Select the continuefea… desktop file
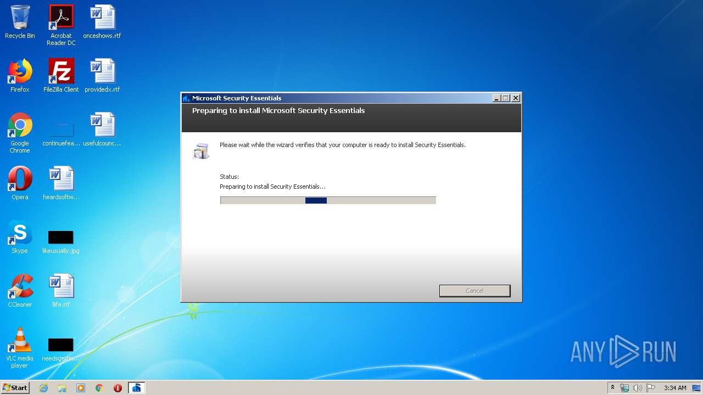 tap(61, 133)
